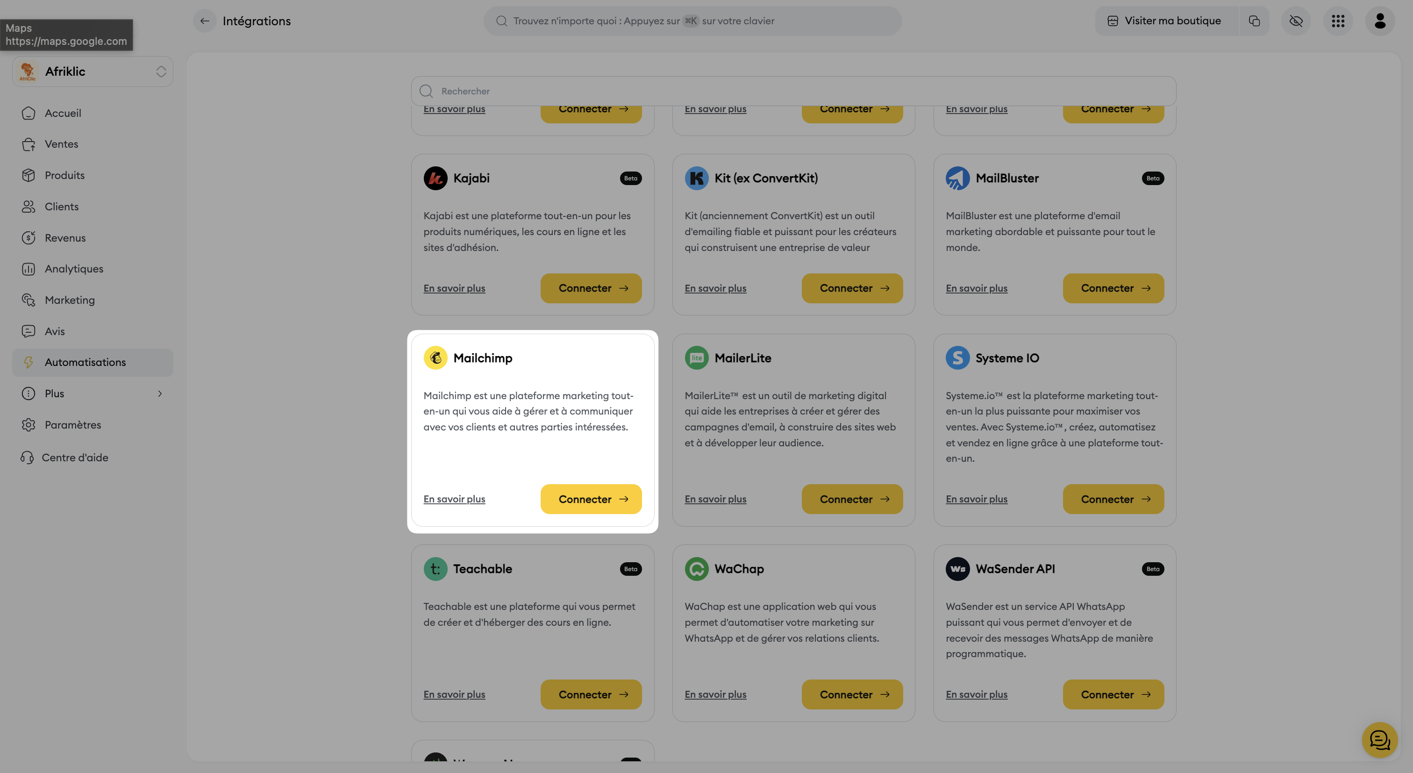
Task: Click the copy store link icon
Action: coord(1254,21)
